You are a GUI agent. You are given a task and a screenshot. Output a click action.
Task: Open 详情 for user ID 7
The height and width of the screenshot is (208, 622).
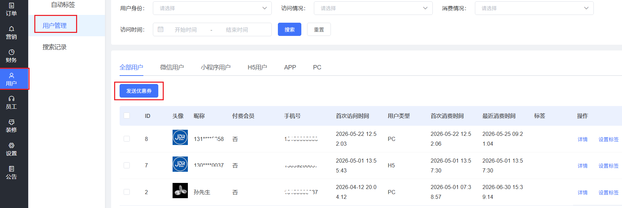click(x=583, y=166)
